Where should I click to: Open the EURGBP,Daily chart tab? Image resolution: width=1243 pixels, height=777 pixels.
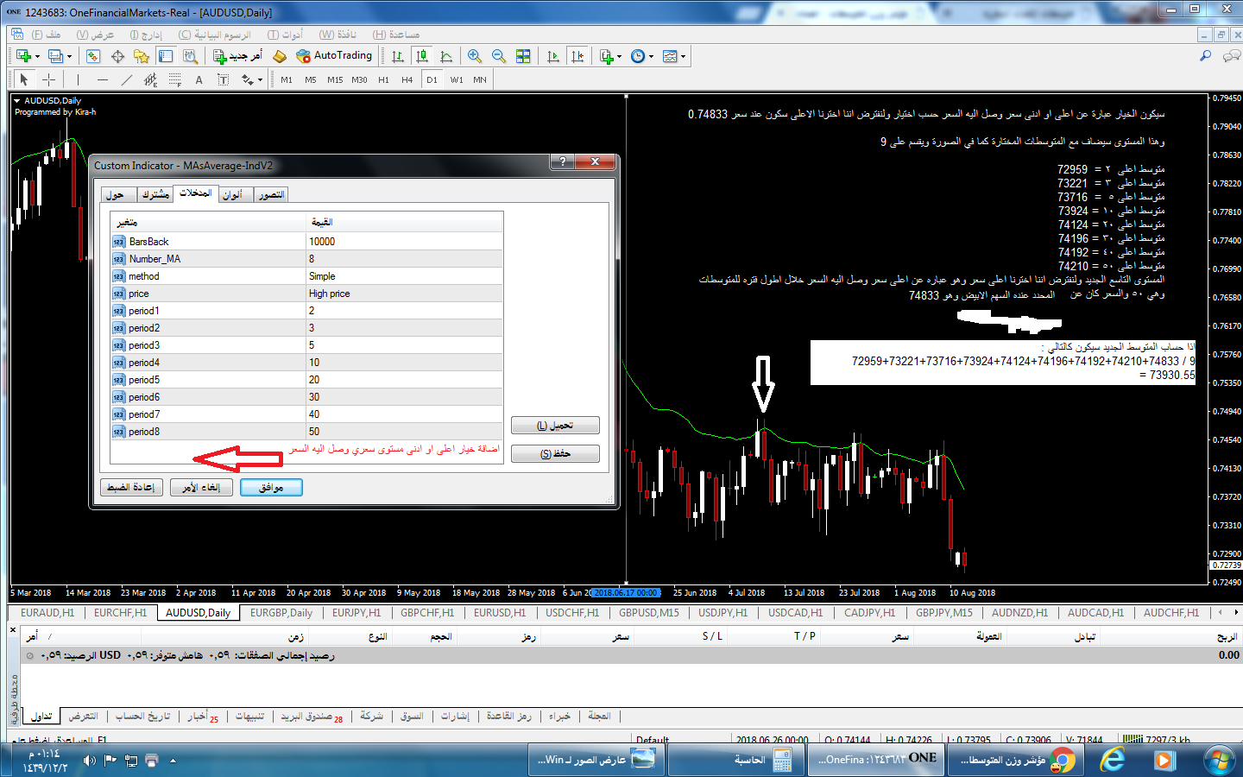coord(281,613)
